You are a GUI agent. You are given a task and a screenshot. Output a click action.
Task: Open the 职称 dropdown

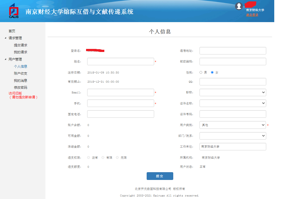(x=233, y=93)
